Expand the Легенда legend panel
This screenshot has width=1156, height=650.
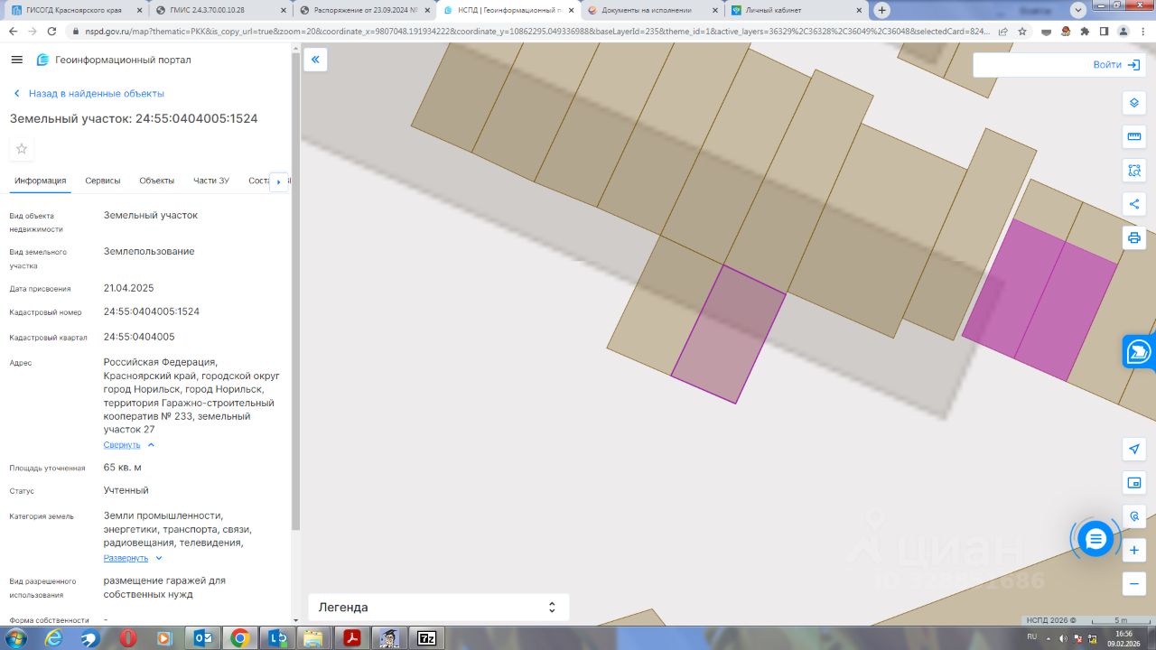coord(439,608)
